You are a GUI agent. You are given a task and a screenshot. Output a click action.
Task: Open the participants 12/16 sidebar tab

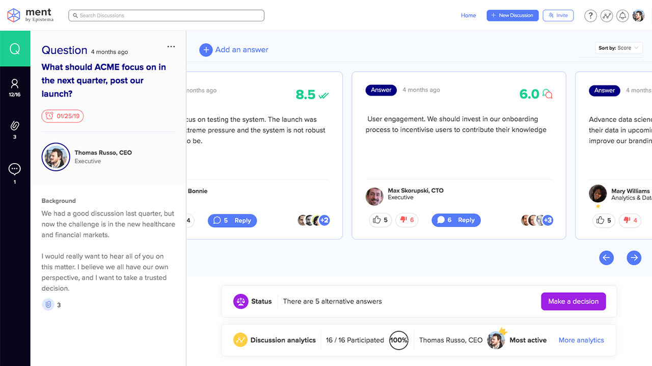click(x=15, y=88)
